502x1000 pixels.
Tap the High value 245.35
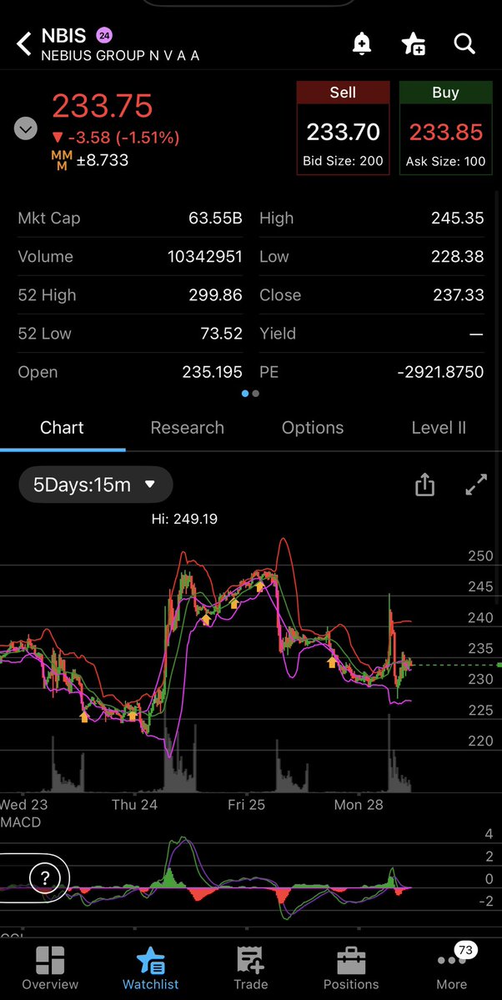[457, 219]
